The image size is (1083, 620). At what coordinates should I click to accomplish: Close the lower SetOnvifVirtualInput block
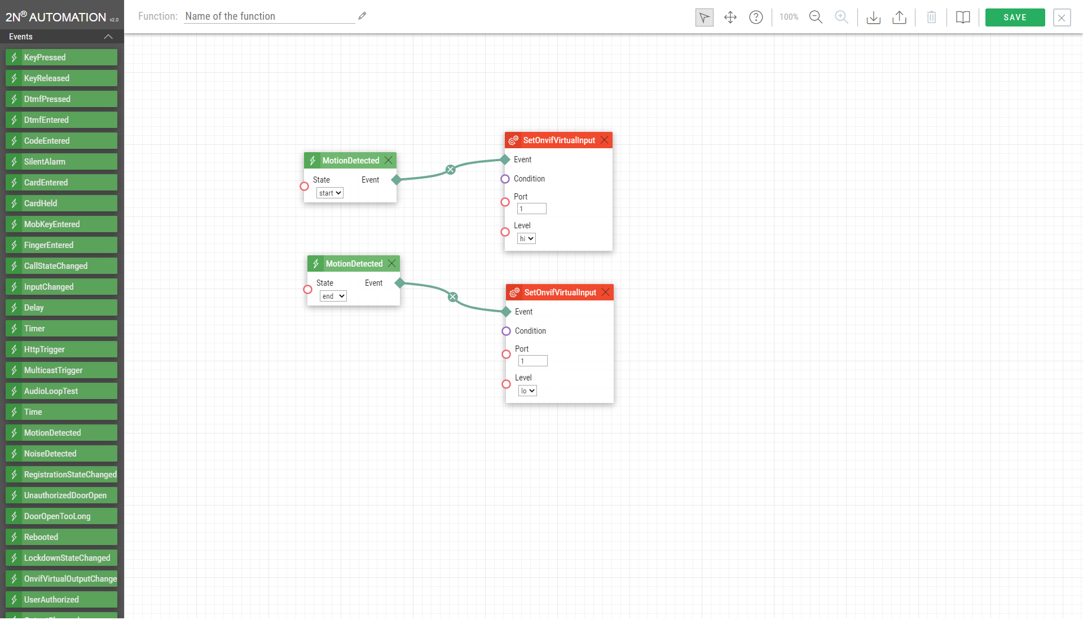coord(605,292)
